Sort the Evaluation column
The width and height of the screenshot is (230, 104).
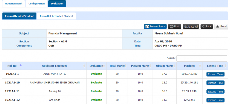point(104,66)
